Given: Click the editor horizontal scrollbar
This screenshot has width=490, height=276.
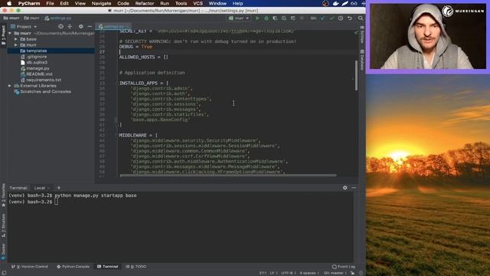Looking at the screenshot, I should [228, 176].
